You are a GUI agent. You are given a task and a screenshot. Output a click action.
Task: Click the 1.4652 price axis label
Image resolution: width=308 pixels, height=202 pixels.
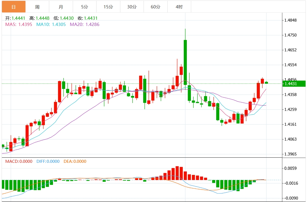290,50
